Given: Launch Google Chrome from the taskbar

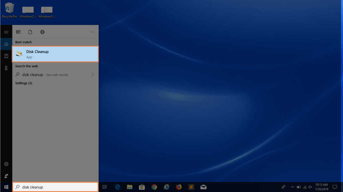Looking at the screenshot, I should (154, 187).
